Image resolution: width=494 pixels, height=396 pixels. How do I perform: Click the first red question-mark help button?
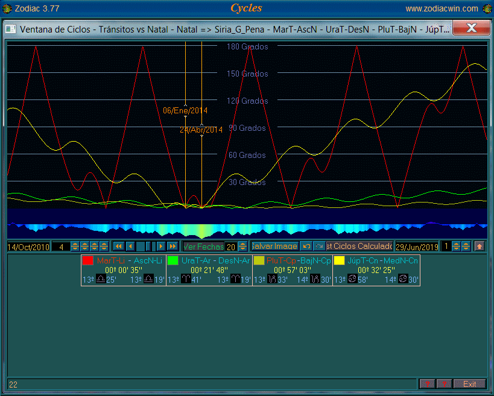click(428, 384)
